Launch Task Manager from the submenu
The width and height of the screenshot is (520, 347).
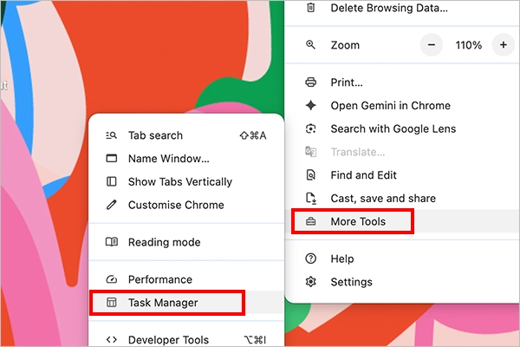186,303
